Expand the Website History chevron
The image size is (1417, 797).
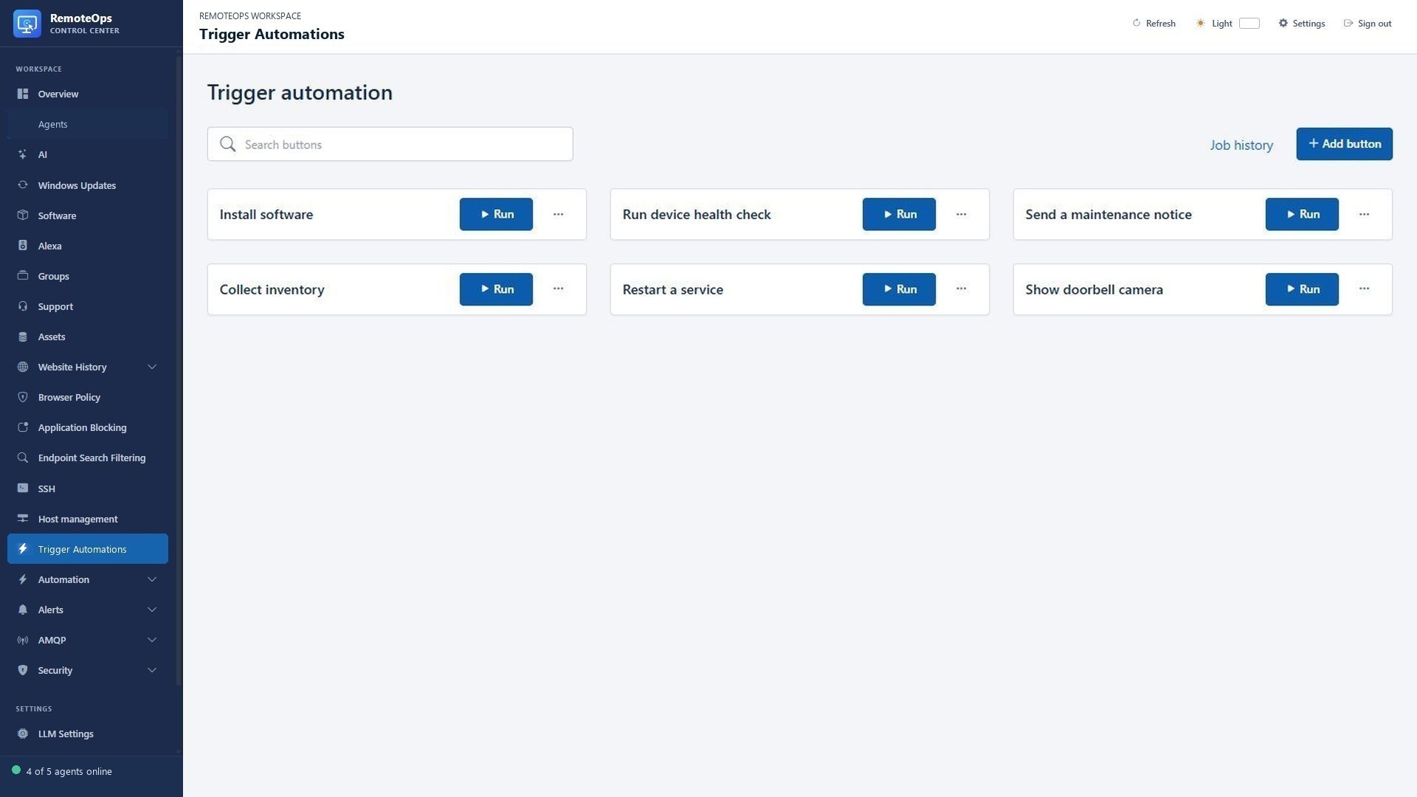pyautogui.click(x=152, y=367)
